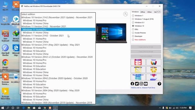The height and width of the screenshot is (110, 195).
Task: Switch to the partially hidden Set tab
Action: click(155, 12)
